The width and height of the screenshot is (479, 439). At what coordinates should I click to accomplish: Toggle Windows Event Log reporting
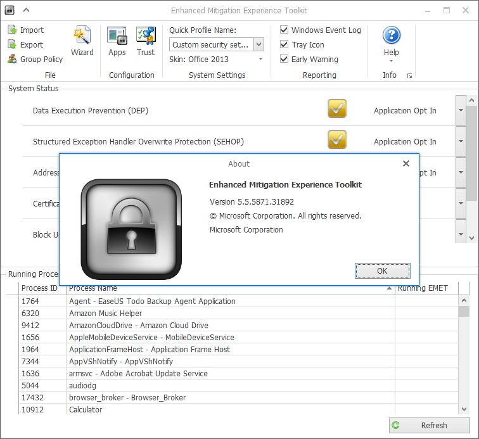click(284, 30)
